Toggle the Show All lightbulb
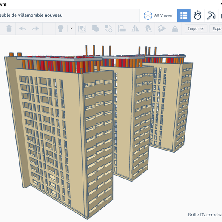222x222 pixels. click(x=61, y=28)
